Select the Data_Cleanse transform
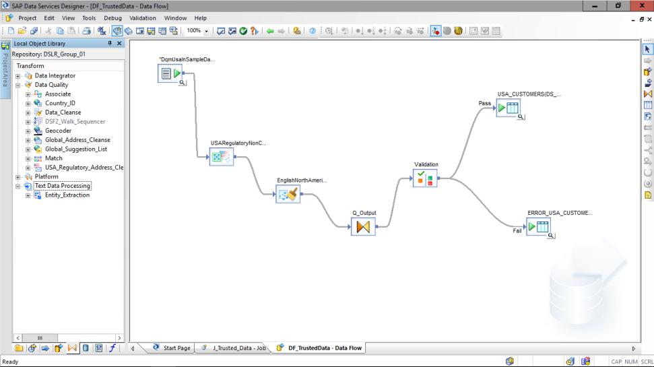Viewport: 654px width, 367px height. (63, 112)
